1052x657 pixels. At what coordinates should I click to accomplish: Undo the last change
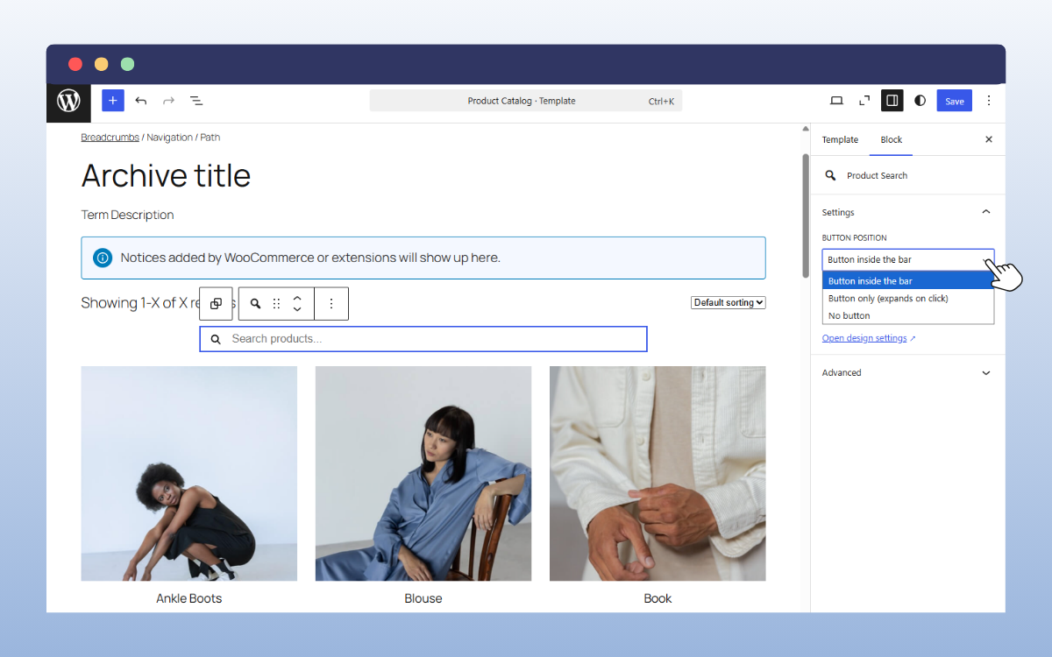140,101
